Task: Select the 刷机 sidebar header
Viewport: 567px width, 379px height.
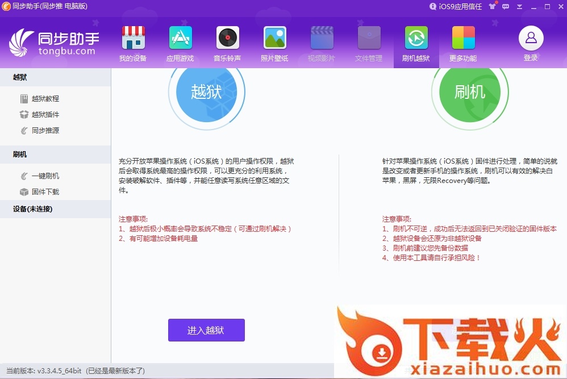Action: tap(55, 155)
